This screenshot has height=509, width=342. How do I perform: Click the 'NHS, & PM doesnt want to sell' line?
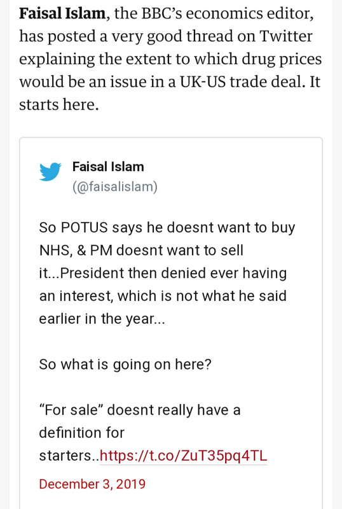(141, 250)
